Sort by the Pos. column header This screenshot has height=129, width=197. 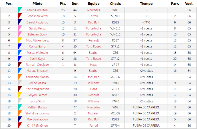pos(9,4)
